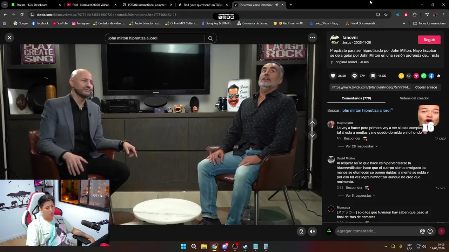This screenshot has width=449, height=252.
Task: Open the three-dot video options menu
Action: (312, 37)
